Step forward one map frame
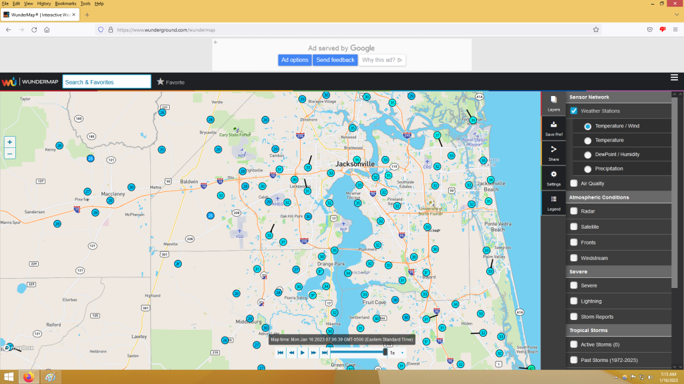 [x=313, y=353]
